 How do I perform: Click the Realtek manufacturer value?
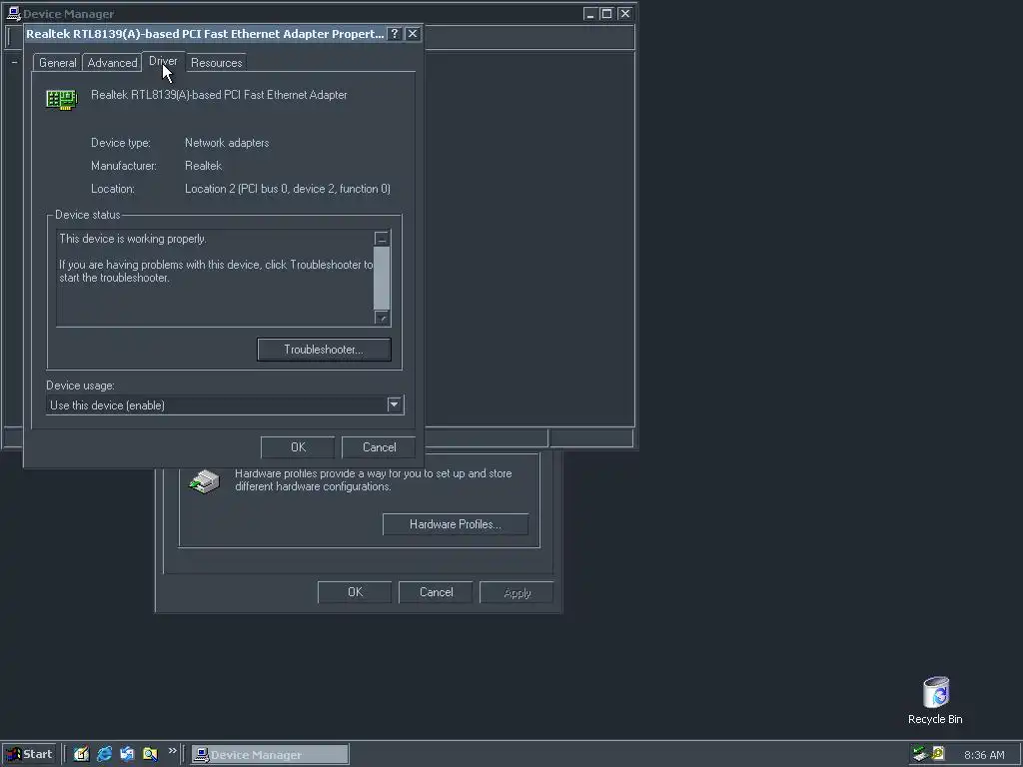pos(204,166)
